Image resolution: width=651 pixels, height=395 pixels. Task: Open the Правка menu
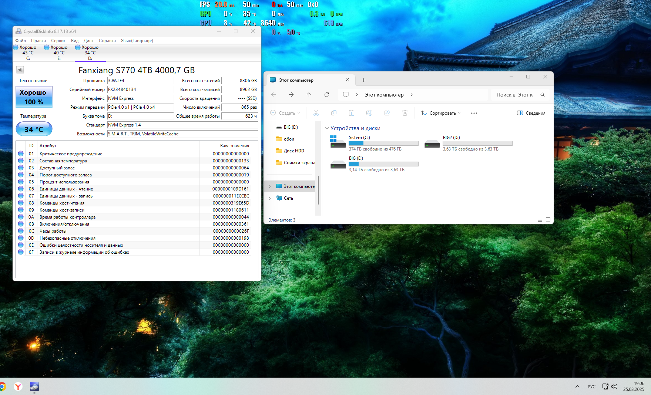point(38,41)
